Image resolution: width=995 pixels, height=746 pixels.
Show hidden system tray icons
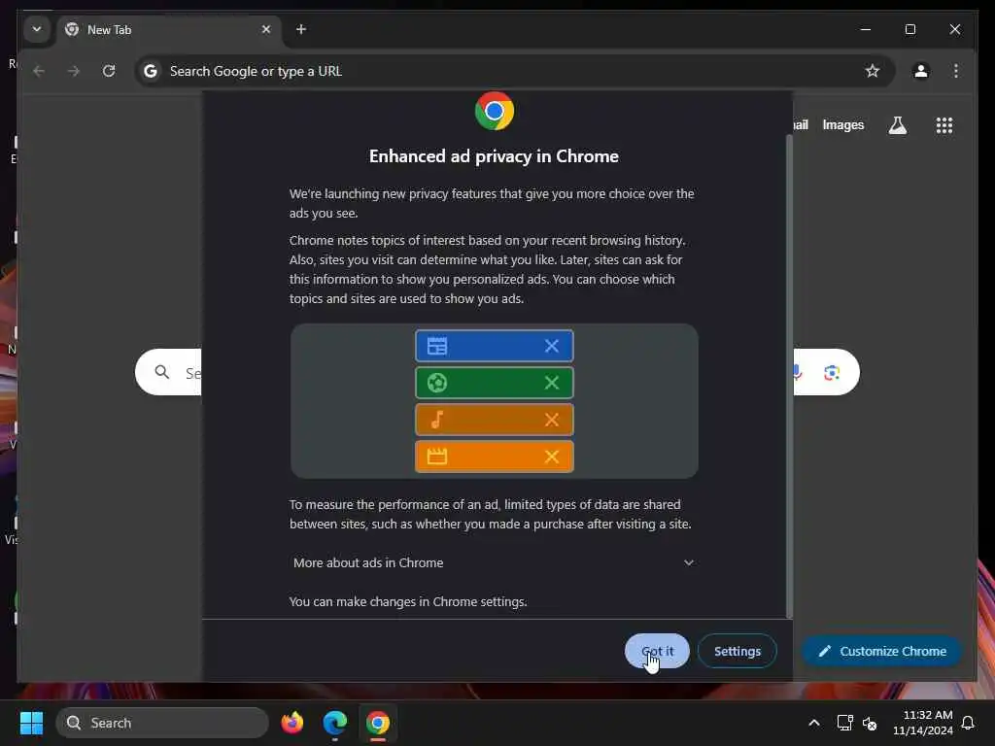tap(813, 723)
